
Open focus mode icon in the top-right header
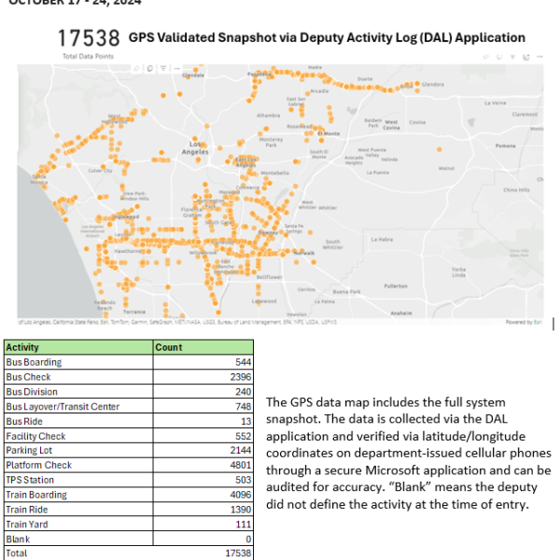point(526,57)
